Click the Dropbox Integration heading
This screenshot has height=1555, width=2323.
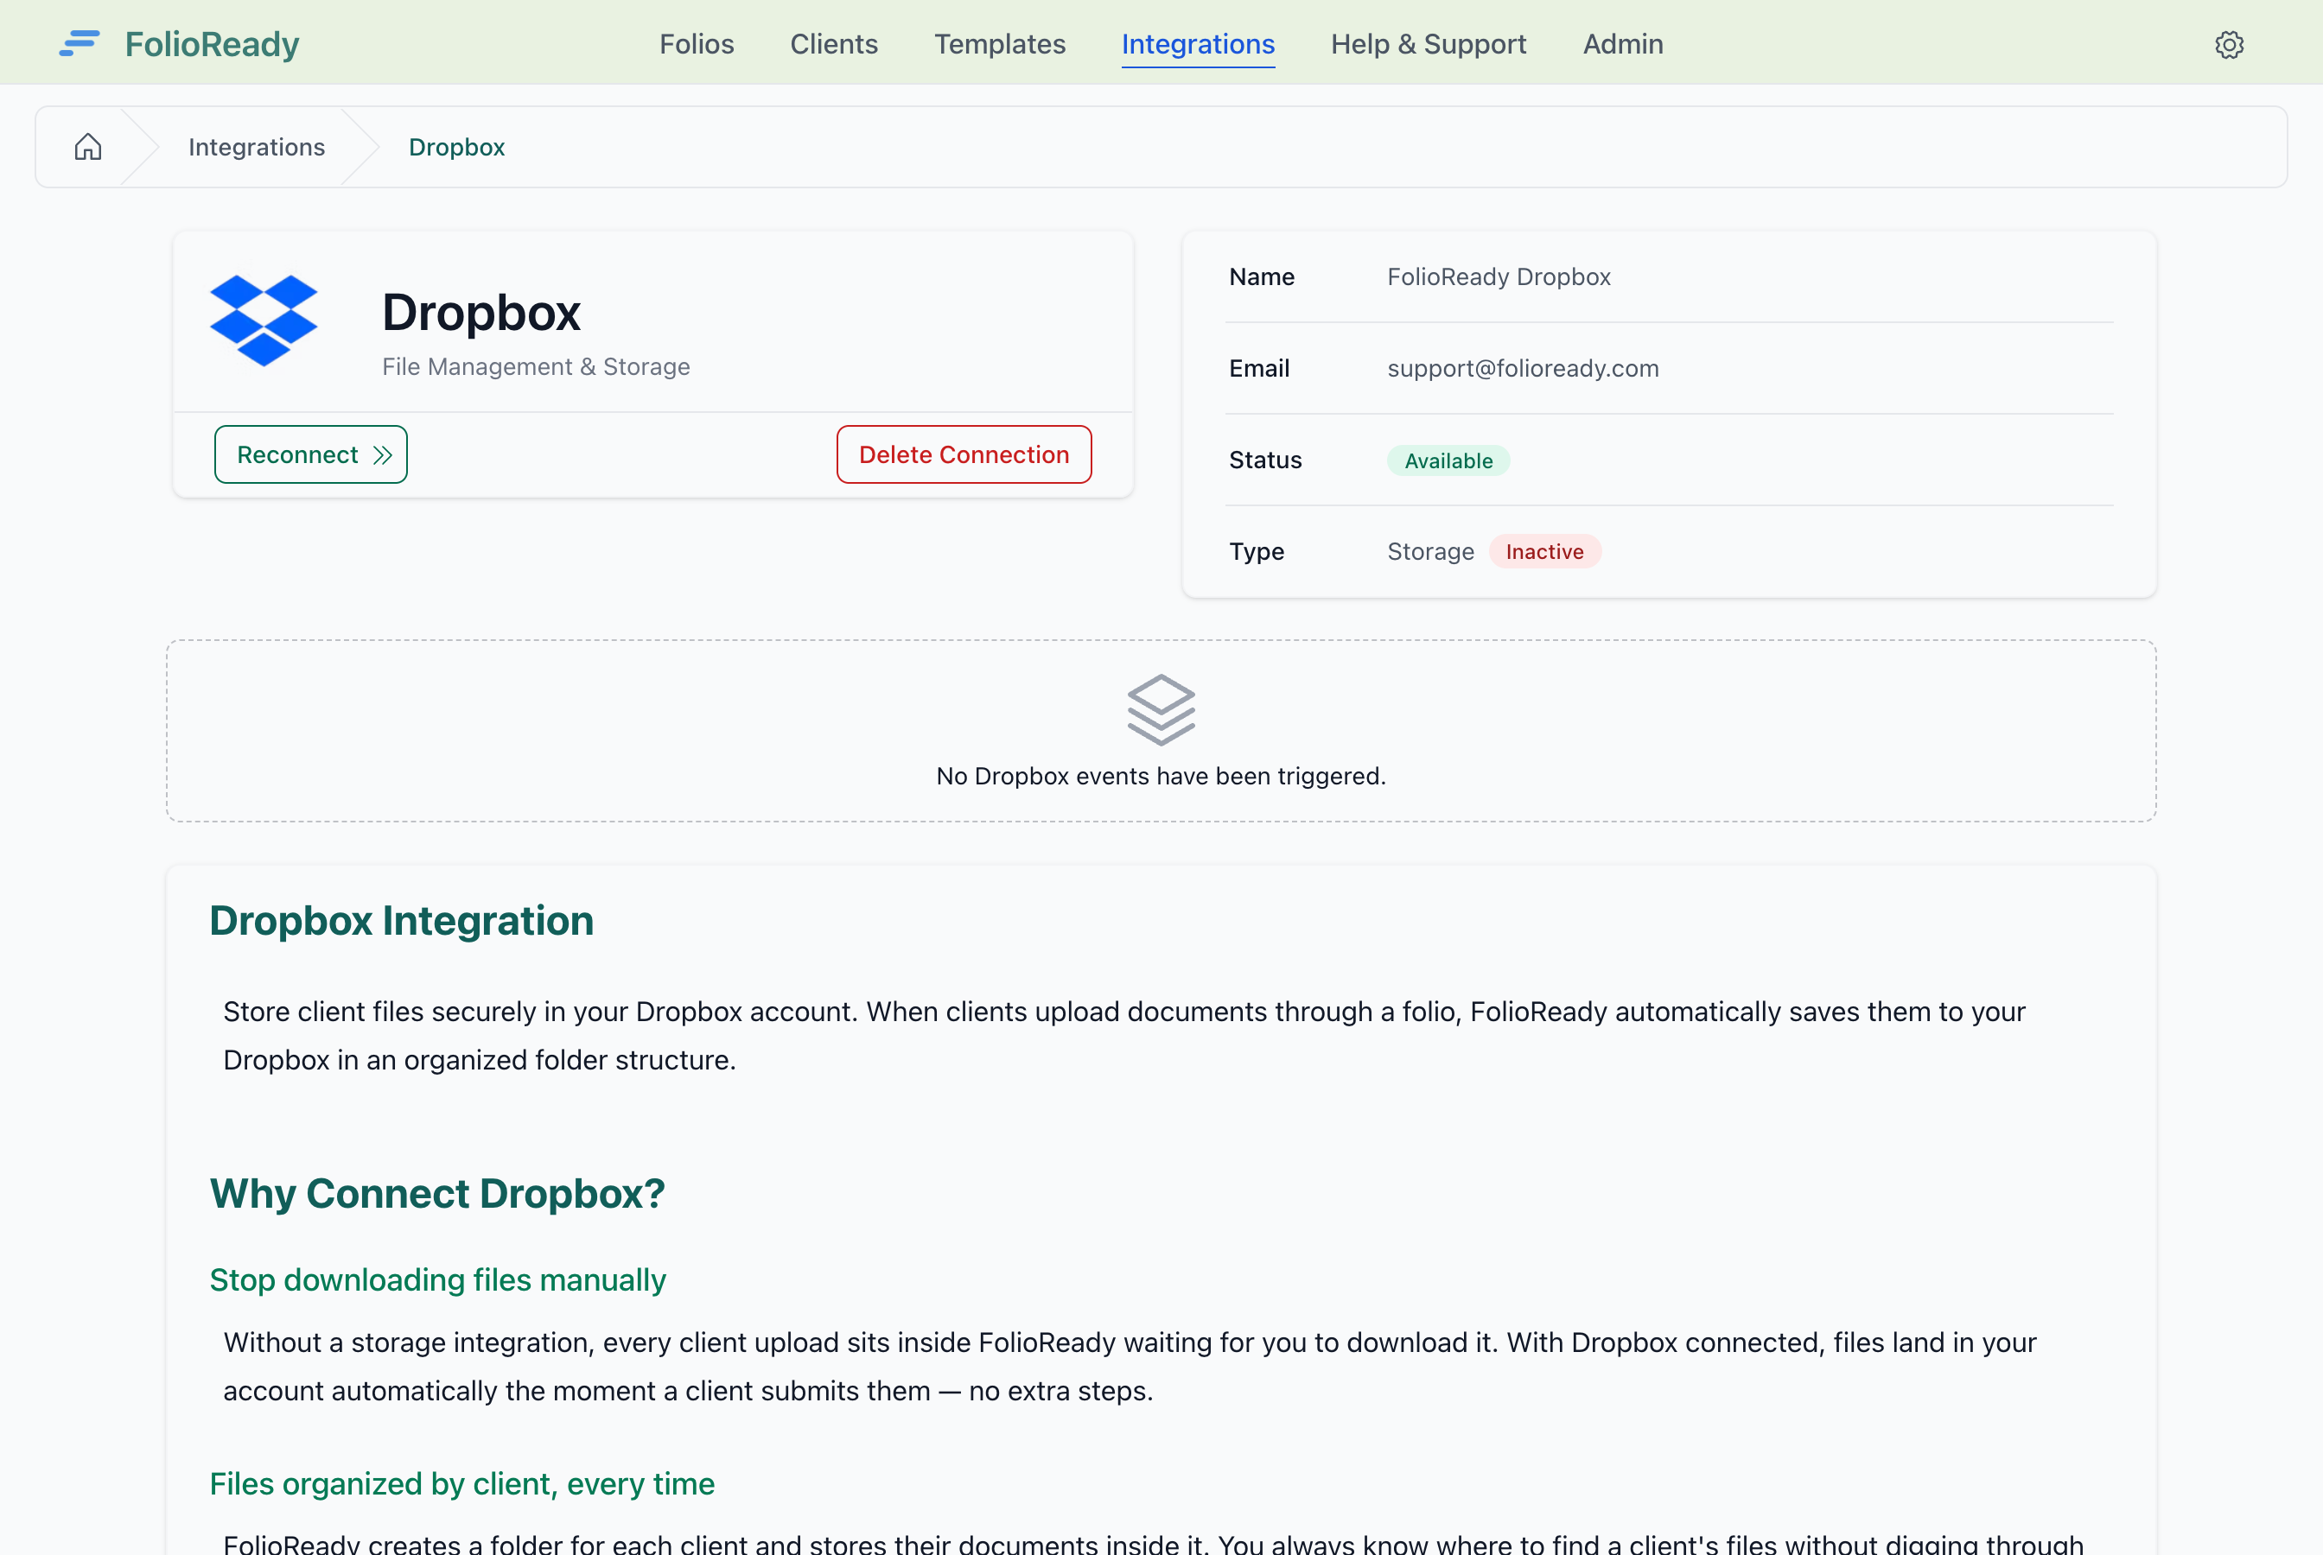[402, 920]
